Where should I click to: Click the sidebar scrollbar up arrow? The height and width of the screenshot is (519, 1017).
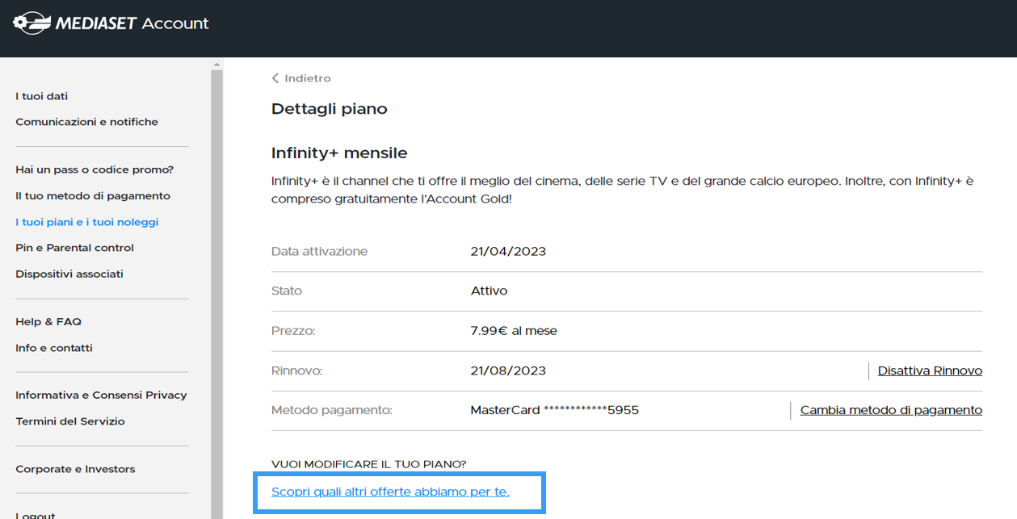pos(216,64)
